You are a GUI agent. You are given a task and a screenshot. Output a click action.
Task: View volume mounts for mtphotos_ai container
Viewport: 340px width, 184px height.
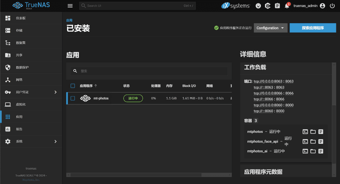click(313, 151)
